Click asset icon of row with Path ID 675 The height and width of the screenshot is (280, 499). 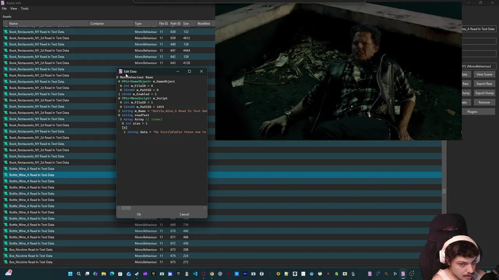tap(6, 262)
